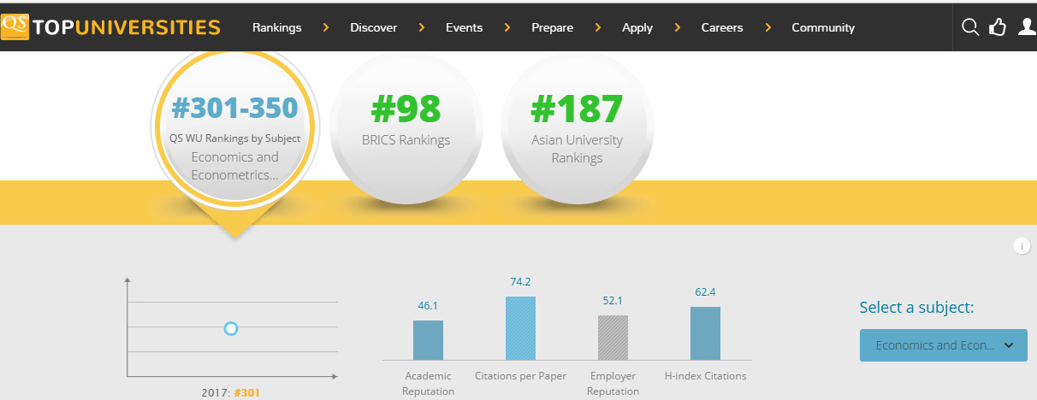Click the arrow after Rankings menu
Image resolution: width=1037 pixels, height=400 pixels.
coord(326,27)
